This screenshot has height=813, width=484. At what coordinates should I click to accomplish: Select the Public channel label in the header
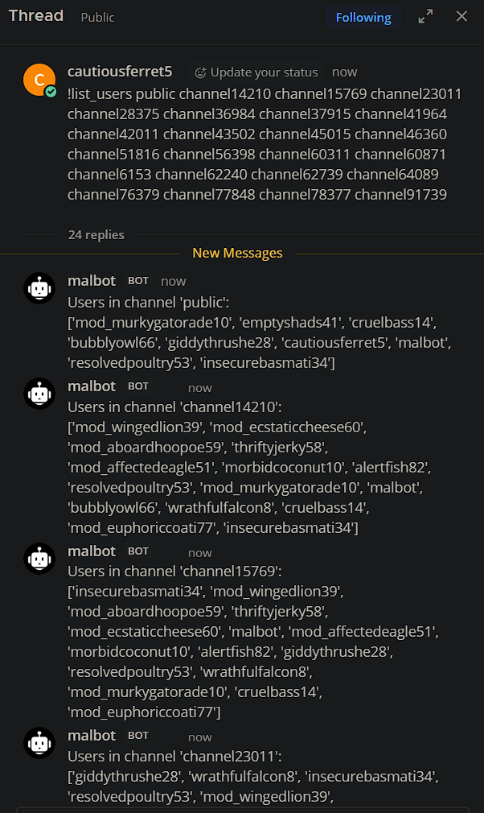point(96,17)
